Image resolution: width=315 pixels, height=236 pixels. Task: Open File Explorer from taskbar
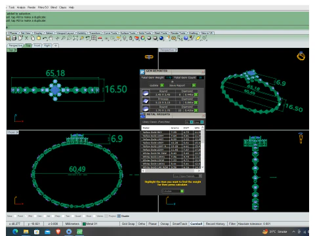point(26,231)
